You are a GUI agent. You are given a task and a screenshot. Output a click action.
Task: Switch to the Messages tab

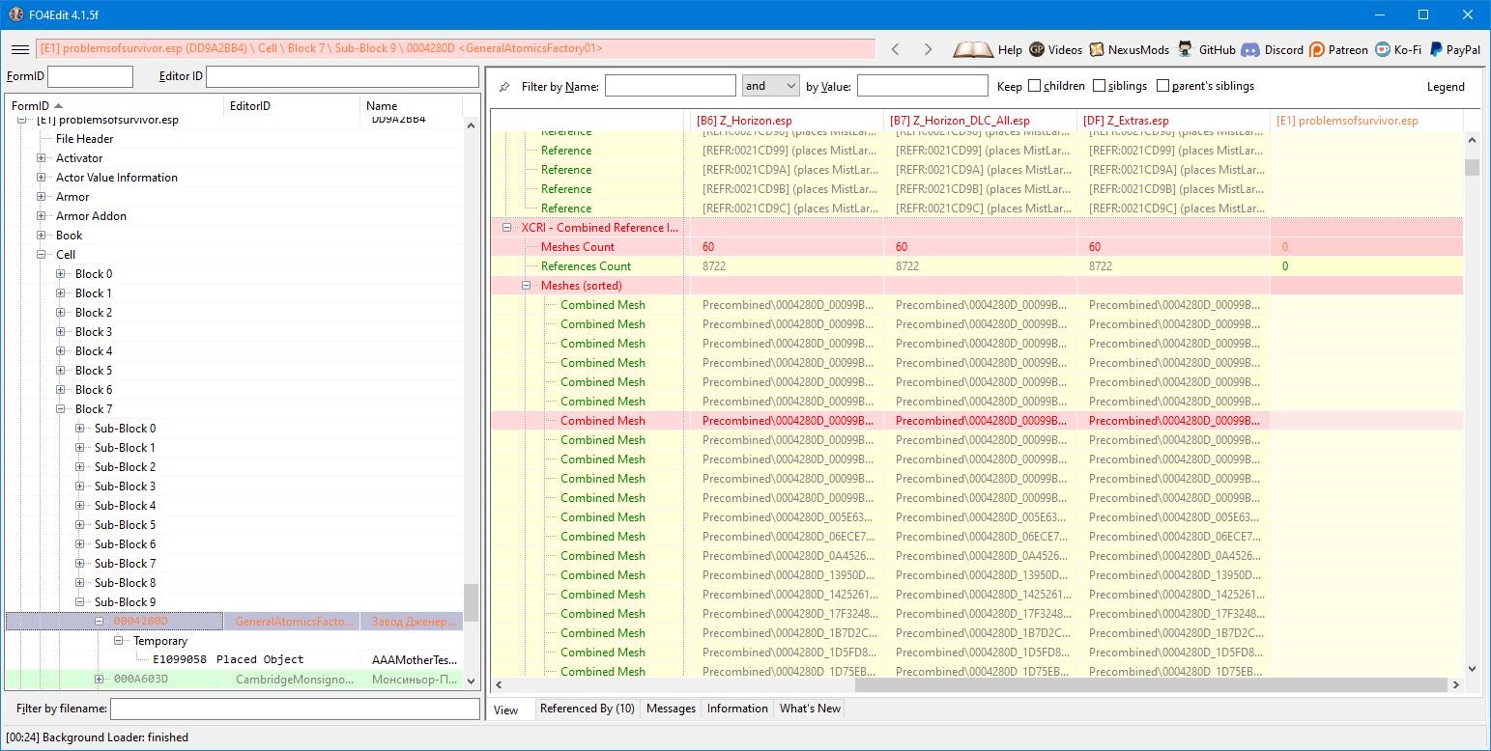pyautogui.click(x=671, y=709)
